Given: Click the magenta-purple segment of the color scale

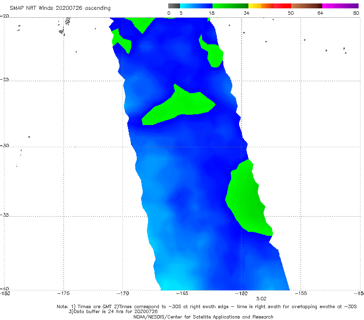Looking at the screenshot, I should pyautogui.click(x=340, y=6).
